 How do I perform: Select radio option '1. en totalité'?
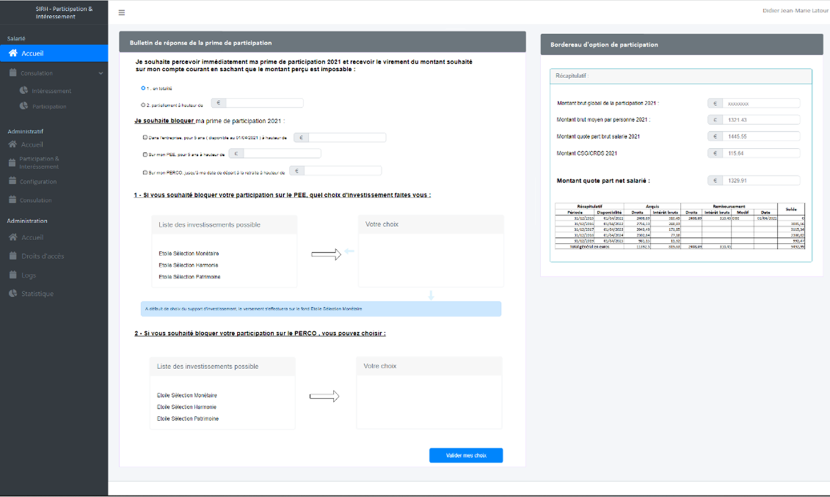point(143,87)
